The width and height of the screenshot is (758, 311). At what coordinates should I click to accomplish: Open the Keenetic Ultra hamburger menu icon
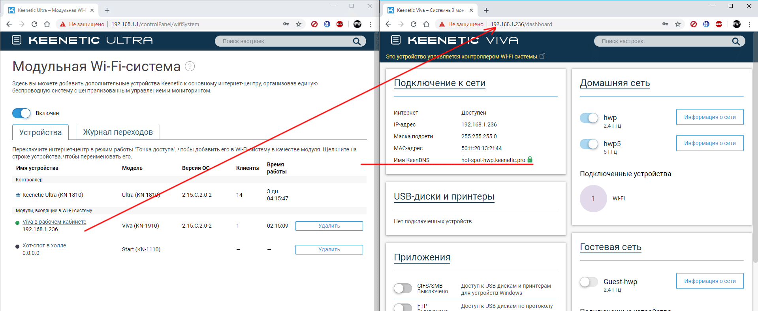pos(17,40)
